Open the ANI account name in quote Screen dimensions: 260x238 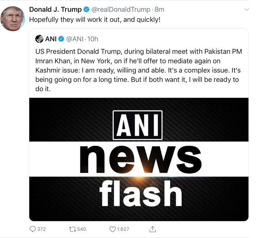51,39
